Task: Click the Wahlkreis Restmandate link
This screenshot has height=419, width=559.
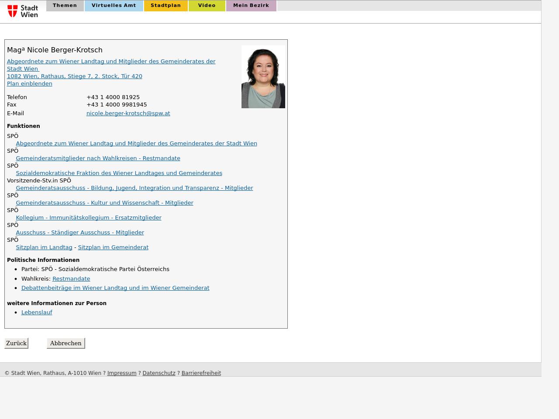Action: (71, 278)
